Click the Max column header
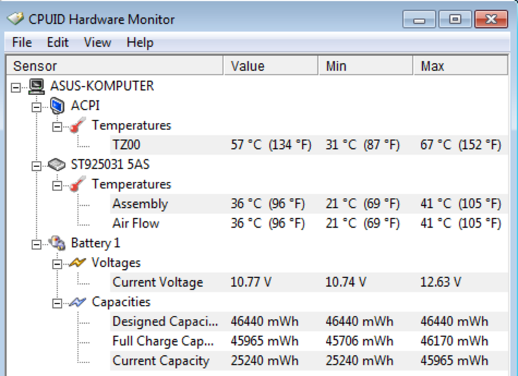The height and width of the screenshot is (376, 518). (x=460, y=66)
